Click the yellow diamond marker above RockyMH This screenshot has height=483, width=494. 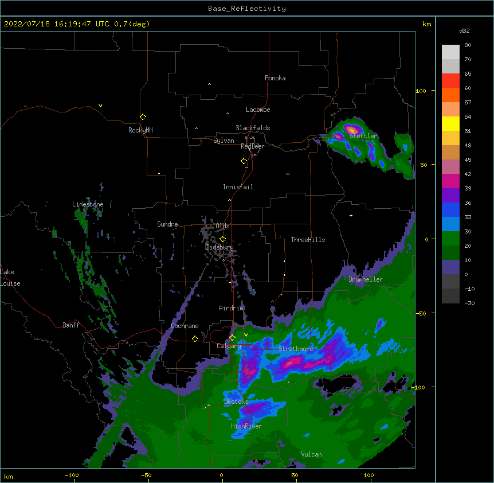[x=143, y=117]
